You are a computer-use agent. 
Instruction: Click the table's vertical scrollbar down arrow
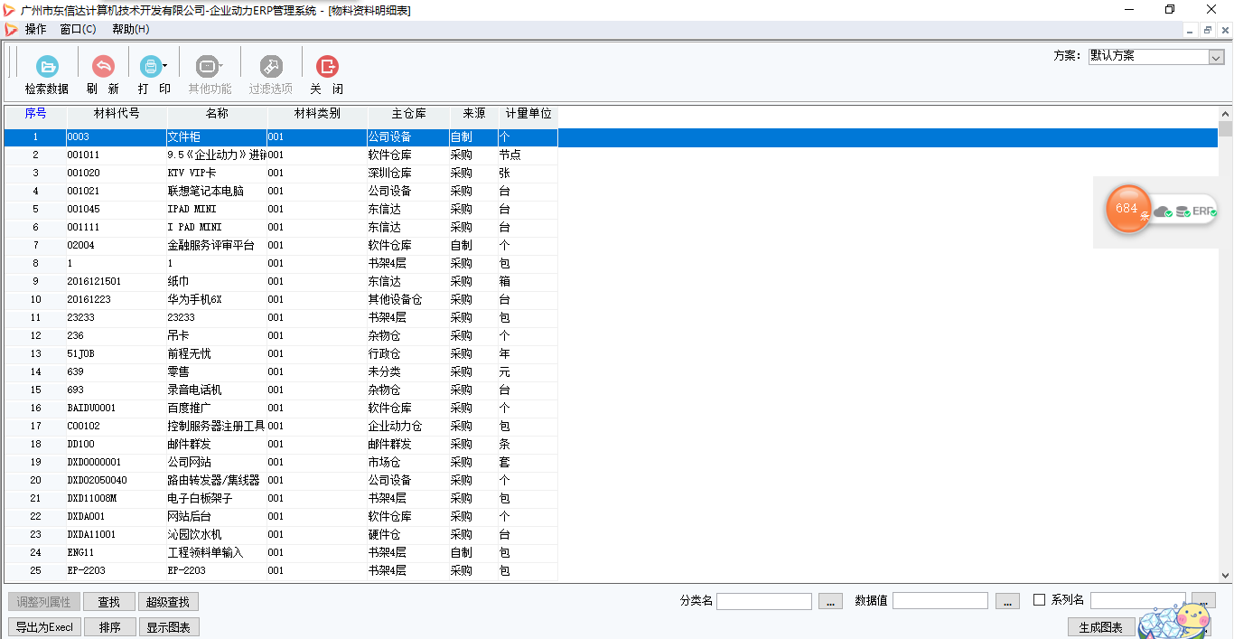click(x=1225, y=575)
